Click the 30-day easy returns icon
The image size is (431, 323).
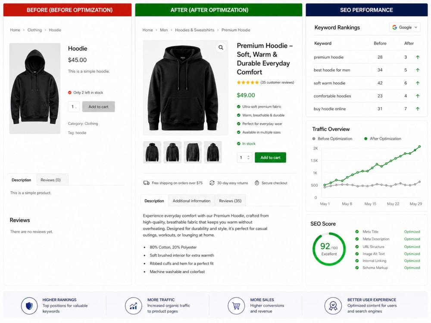[212, 183]
